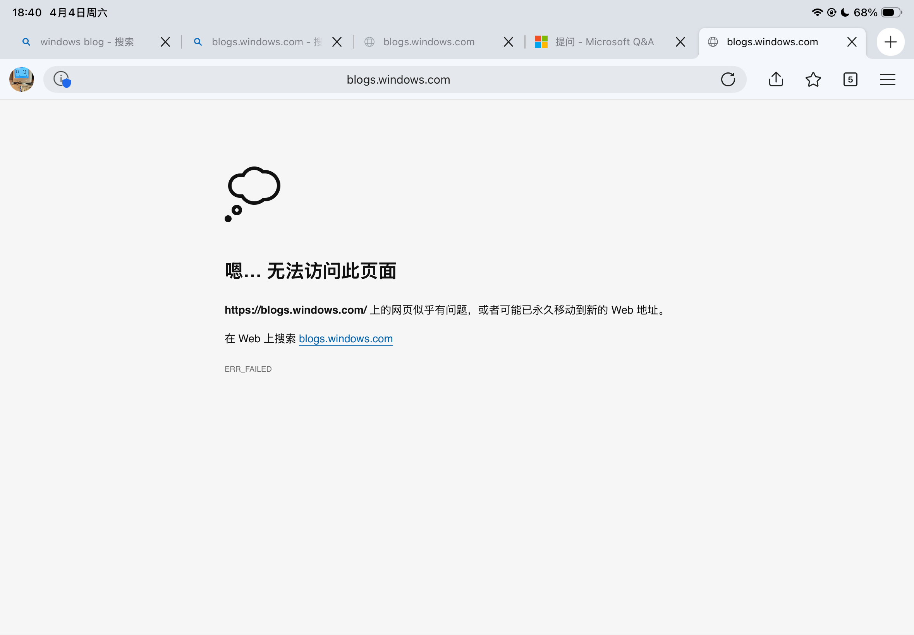This screenshot has width=914, height=635.
Task: Switch to the inactive blogs.windows.com tab
Action: (x=429, y=42)
